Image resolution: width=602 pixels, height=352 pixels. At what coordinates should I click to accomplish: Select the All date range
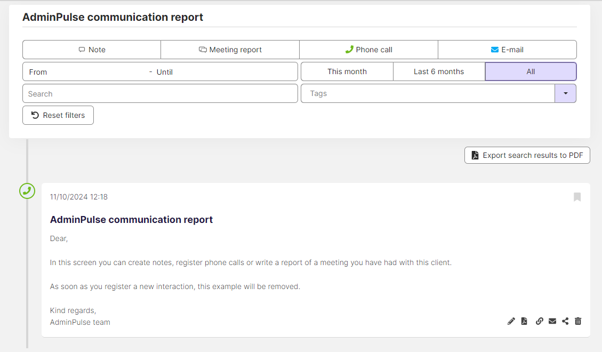[531, 71]
